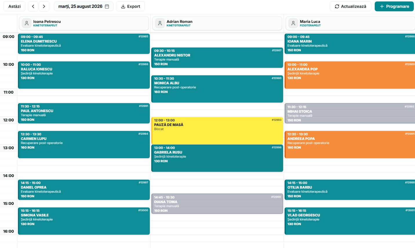The width and height of the screenshot is (415, 248).
Task: Go to previous day arrow
Action: pyautogui.click(x=33, y=6)
